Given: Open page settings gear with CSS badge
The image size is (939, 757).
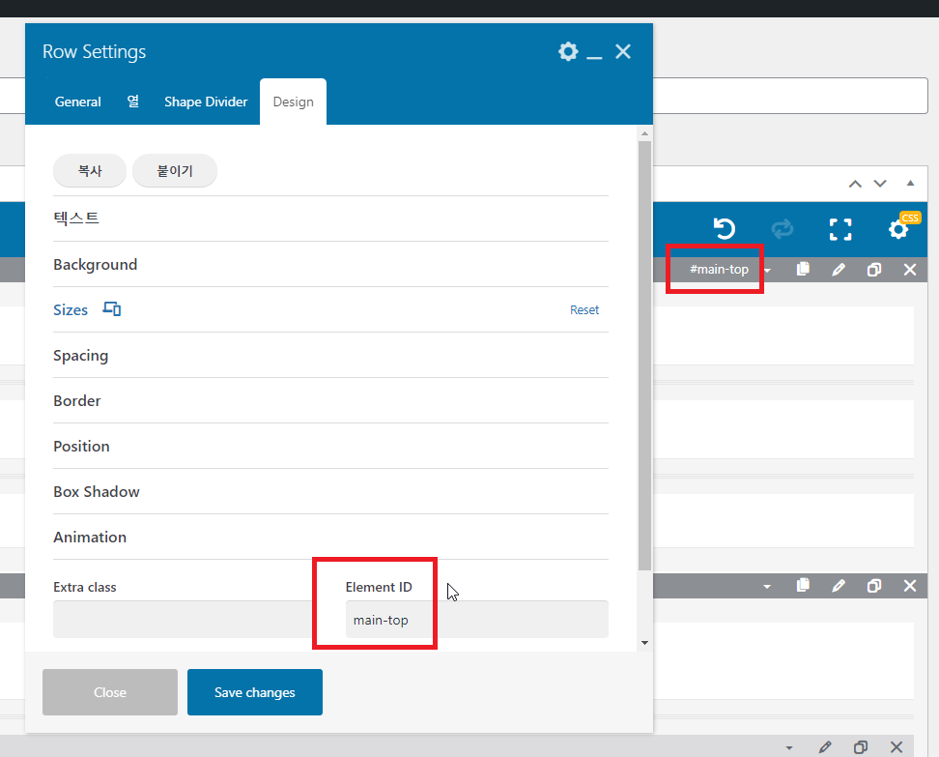Looking at the screenshot, I should (x=898, y=229).
